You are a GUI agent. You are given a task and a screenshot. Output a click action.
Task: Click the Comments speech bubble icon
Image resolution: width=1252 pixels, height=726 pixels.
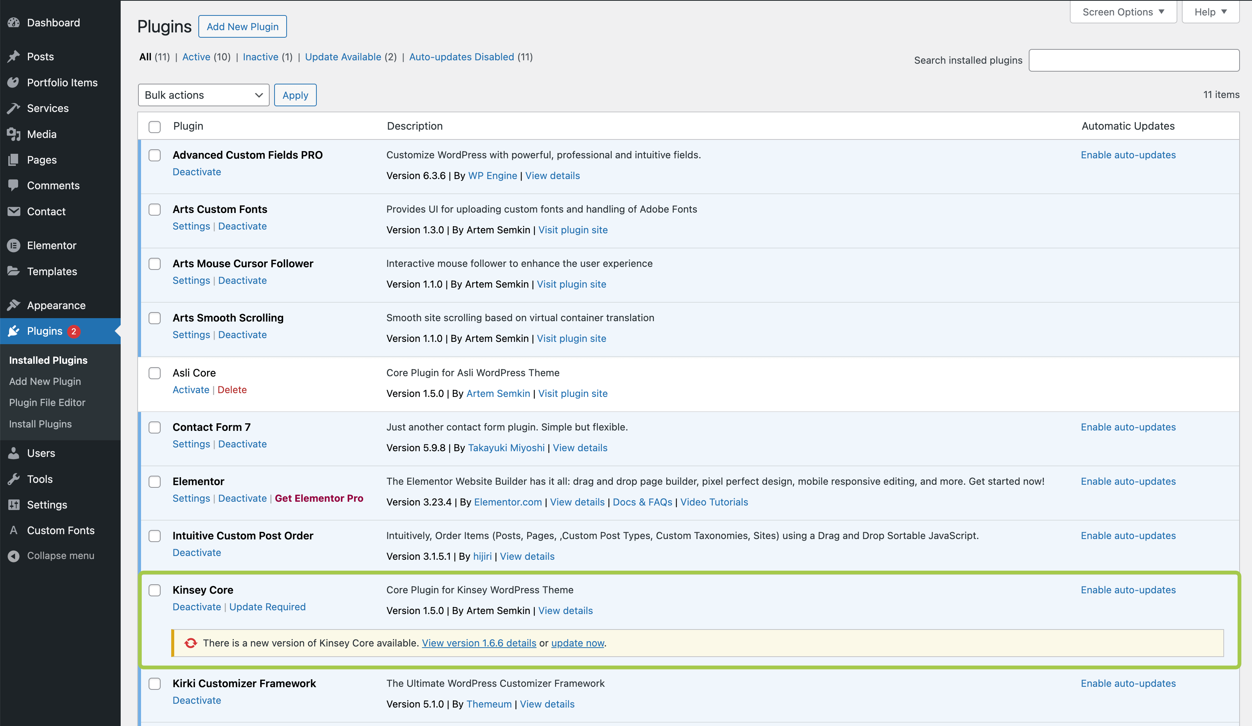14,185
